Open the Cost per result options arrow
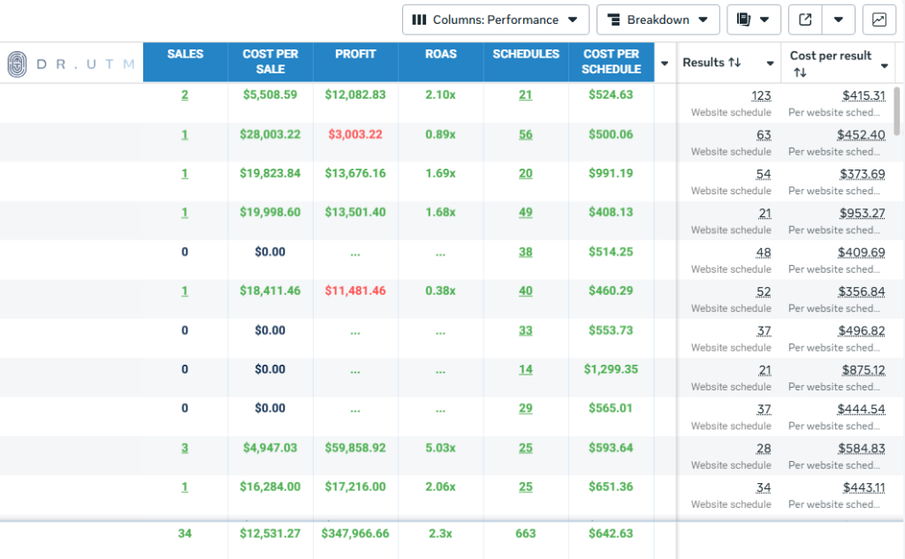905x559 pixels. click(x=884, y=66)
